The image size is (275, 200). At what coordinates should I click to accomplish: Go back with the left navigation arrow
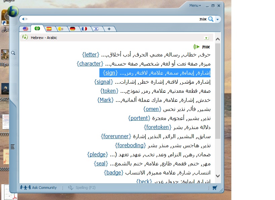click(x=22, y=19)
